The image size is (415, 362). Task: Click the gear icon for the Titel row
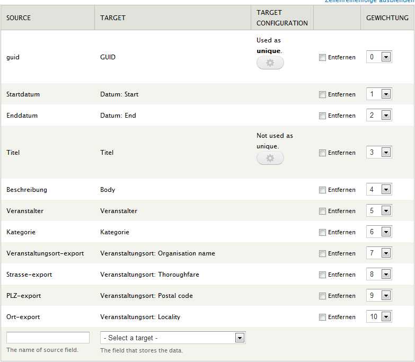pyautogui.click(x=270, y=158)
